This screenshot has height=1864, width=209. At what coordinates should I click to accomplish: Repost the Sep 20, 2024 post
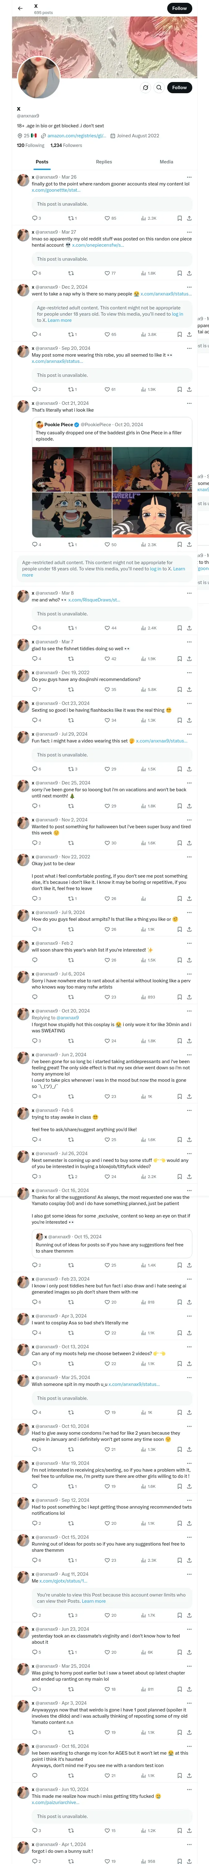pos(71,389)
